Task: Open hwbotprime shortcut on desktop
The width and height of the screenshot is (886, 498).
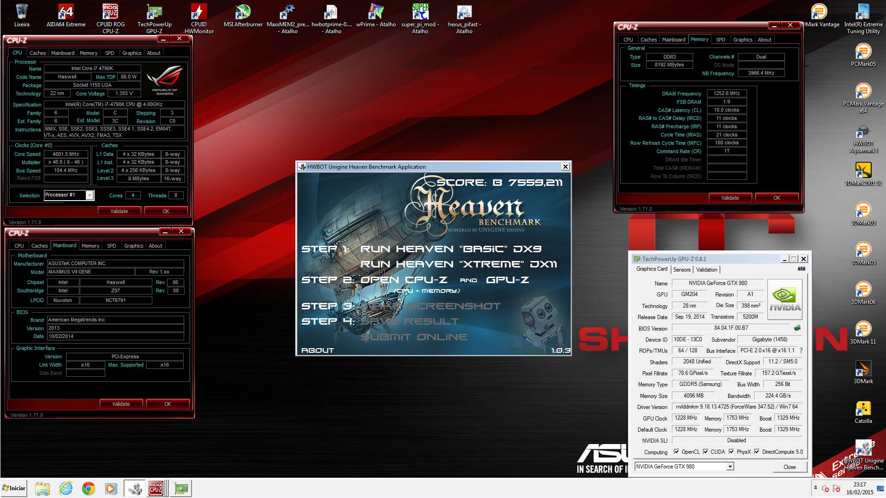Action: [332, 18]
